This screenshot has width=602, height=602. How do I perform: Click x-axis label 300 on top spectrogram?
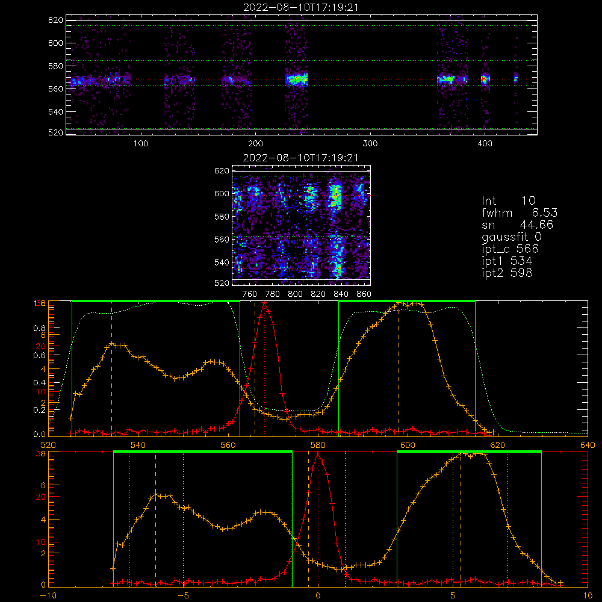370,143
